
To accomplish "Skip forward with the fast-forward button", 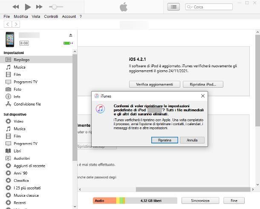I will 39,7.
